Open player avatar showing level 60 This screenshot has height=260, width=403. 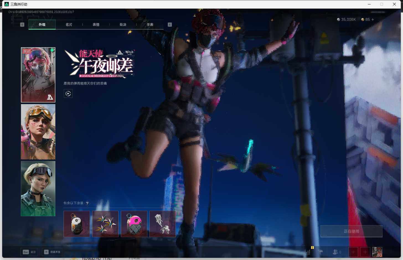(377, 252)
